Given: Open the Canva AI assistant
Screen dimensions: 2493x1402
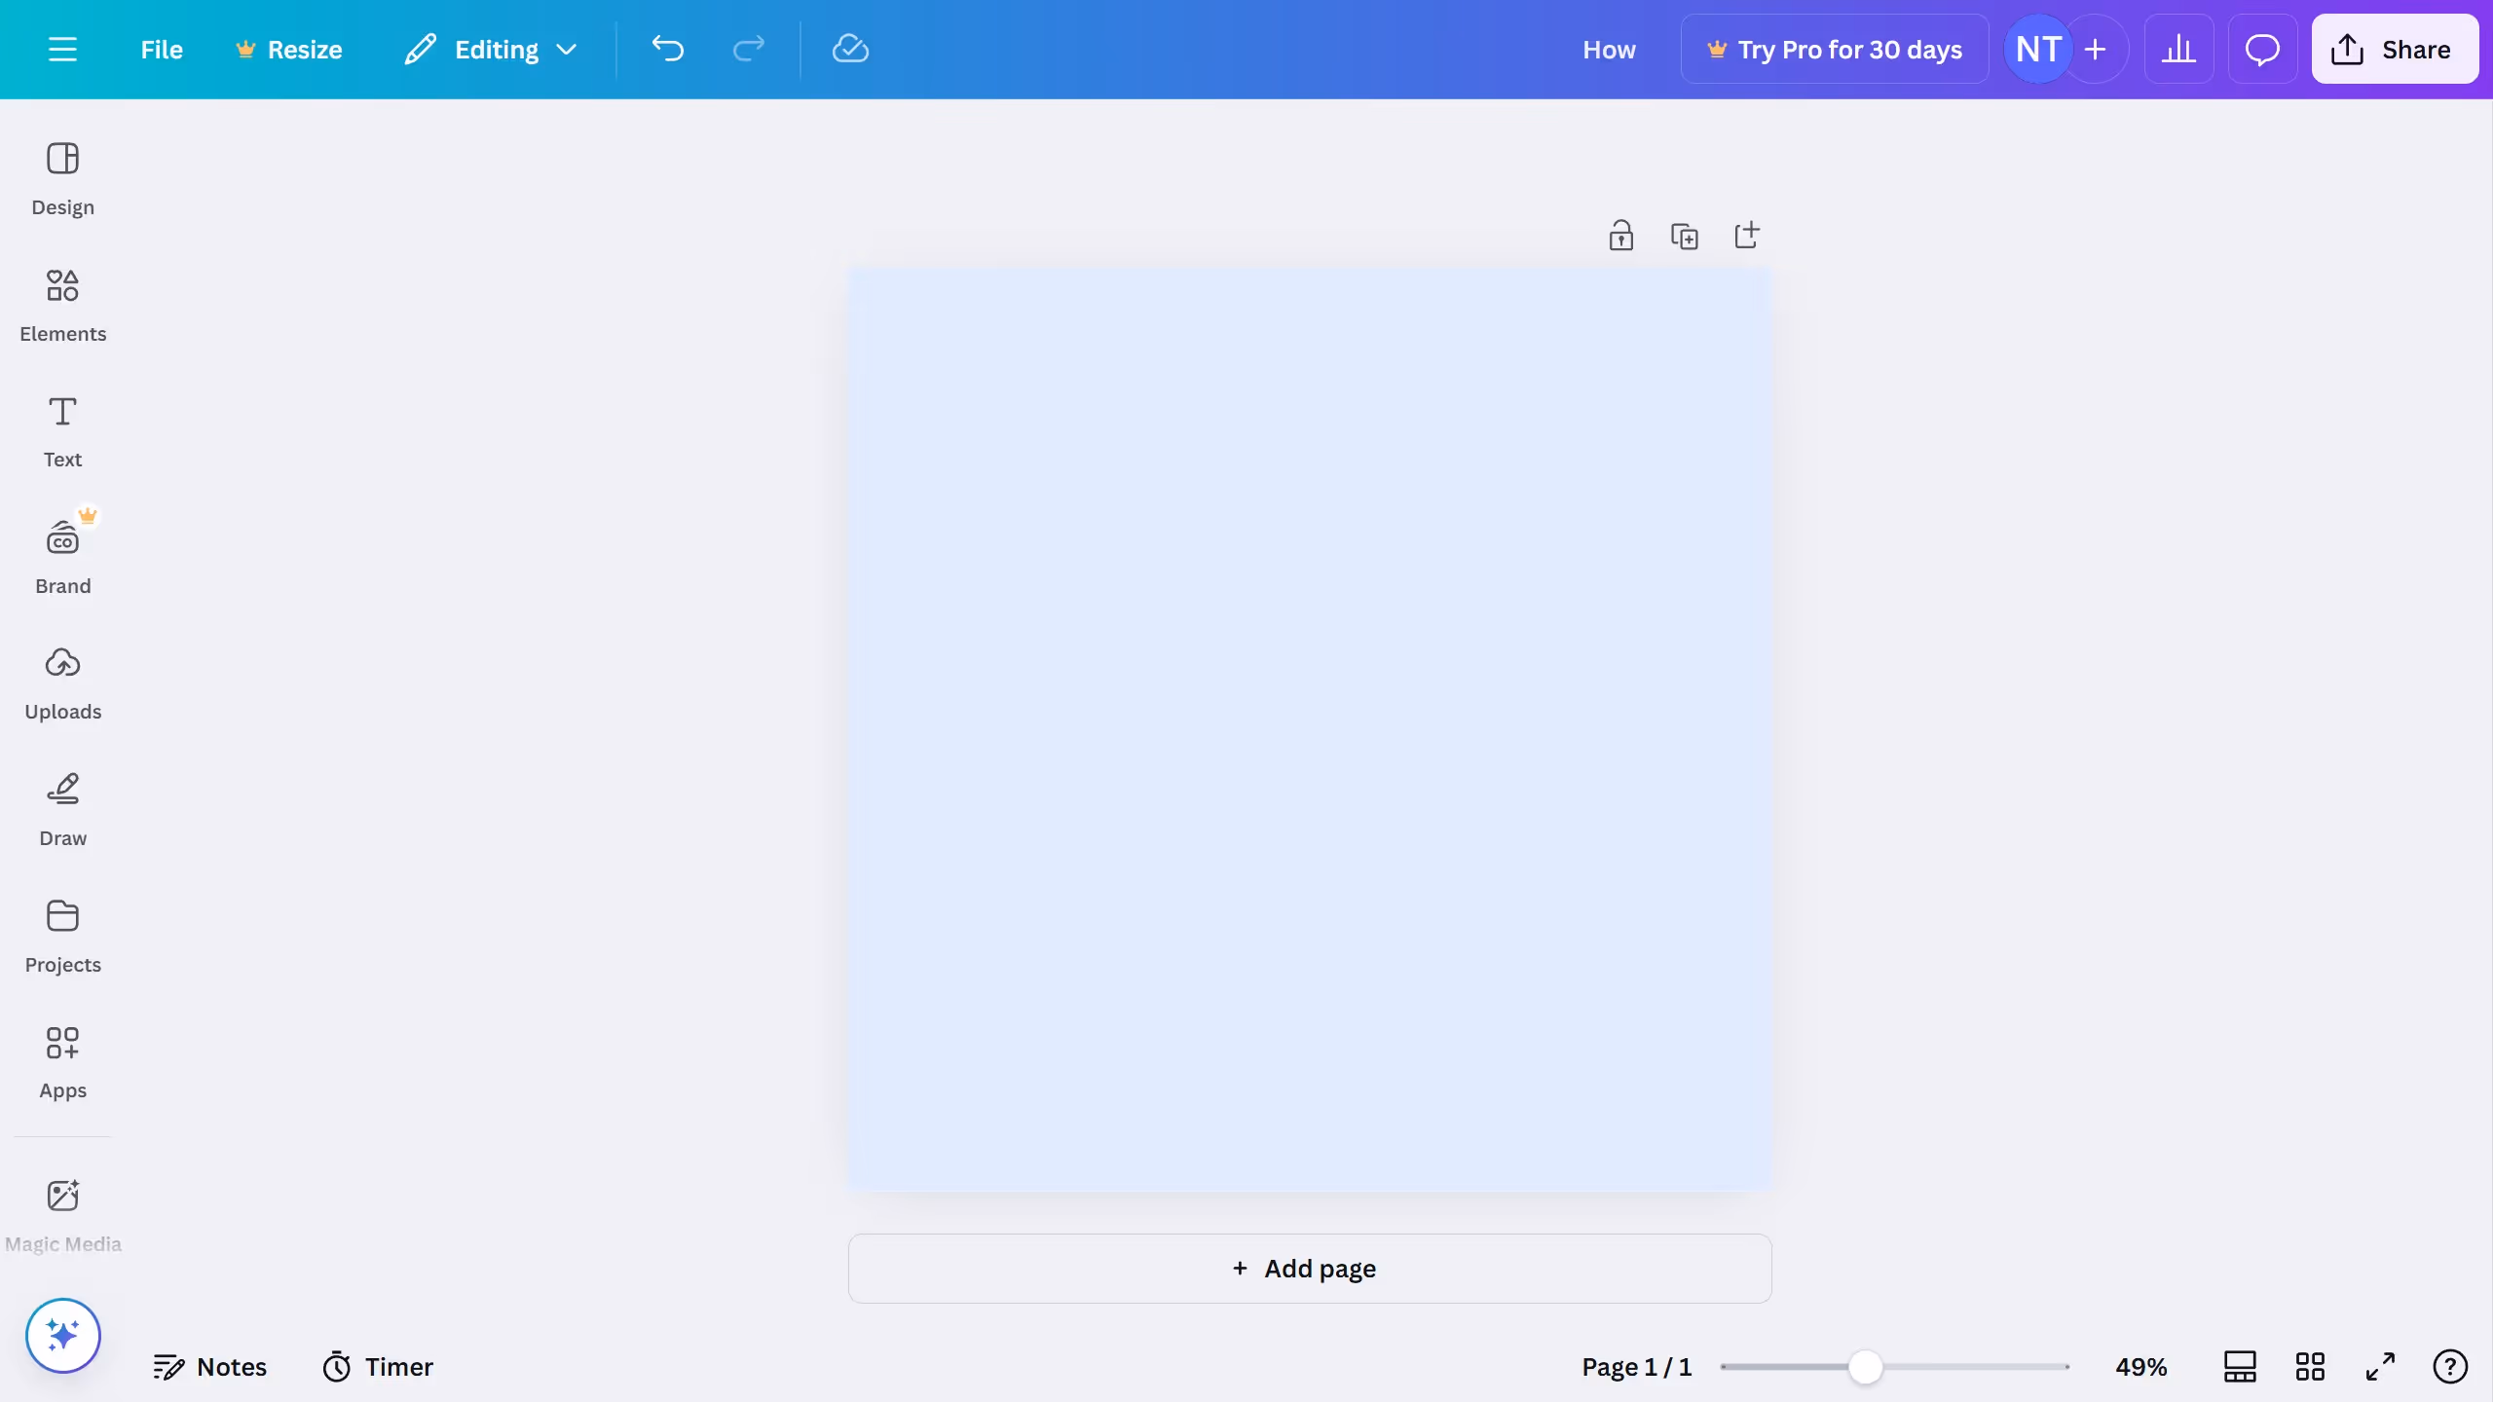Looking at the screenshot, I should [x=62, y=1335].
